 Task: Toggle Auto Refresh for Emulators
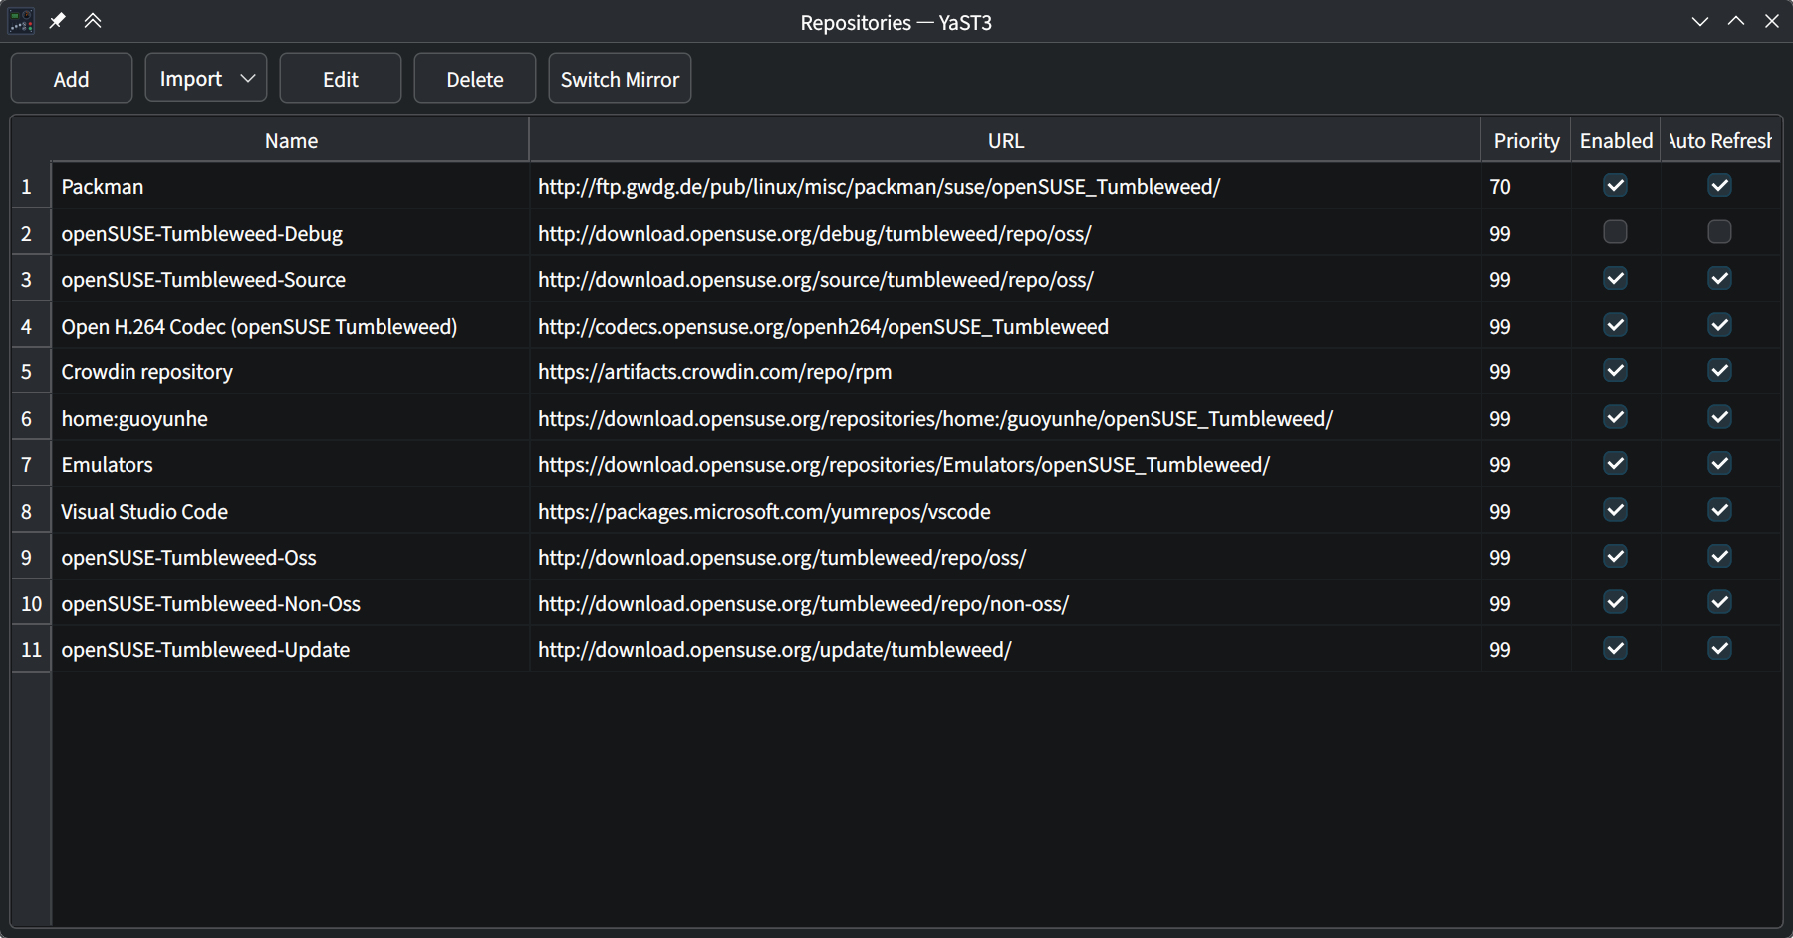1719,464
